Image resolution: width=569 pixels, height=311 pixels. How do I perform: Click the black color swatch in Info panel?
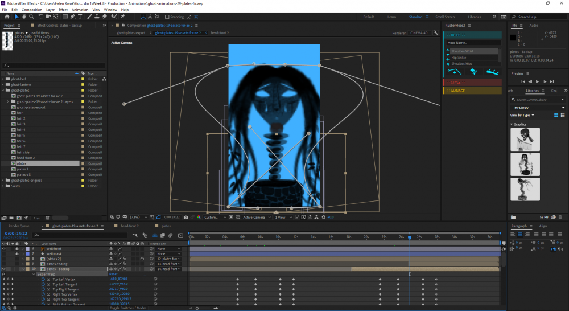pyautogui.click(x=513, y=38)
